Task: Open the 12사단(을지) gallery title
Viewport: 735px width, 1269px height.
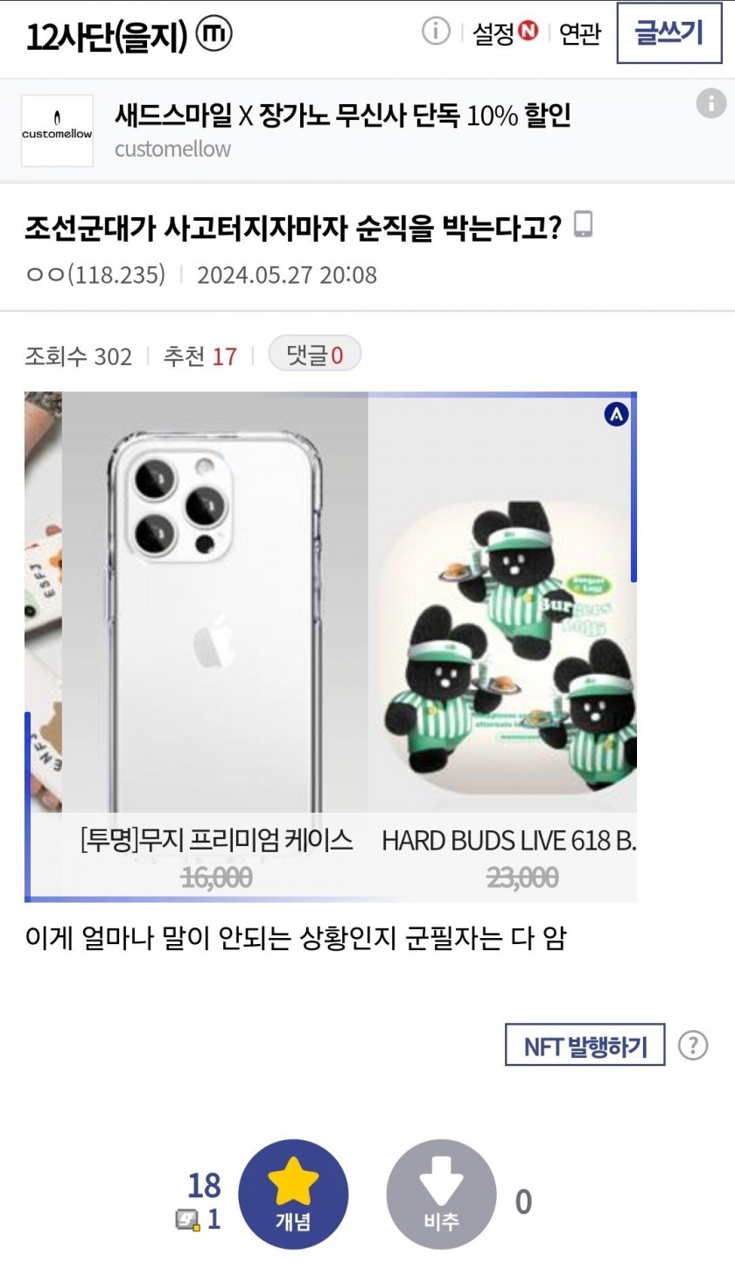Action: [x=106, y=36]
